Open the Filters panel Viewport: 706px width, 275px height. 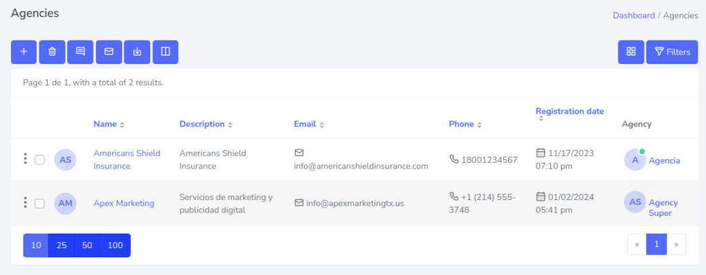click(x=672, y=52)
